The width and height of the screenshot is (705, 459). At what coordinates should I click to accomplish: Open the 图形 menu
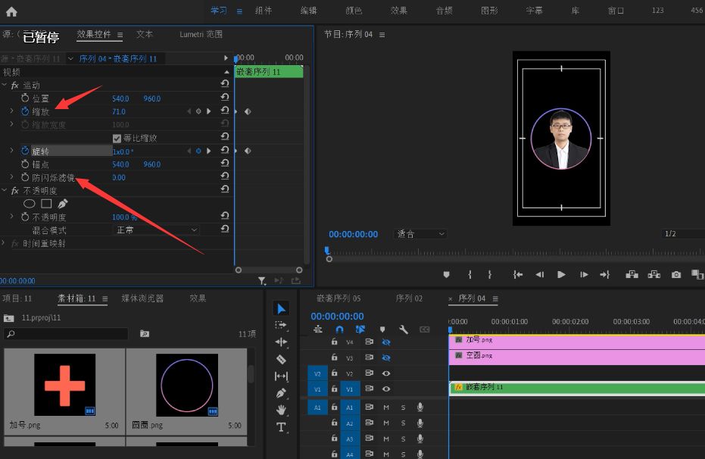[489, 11]
